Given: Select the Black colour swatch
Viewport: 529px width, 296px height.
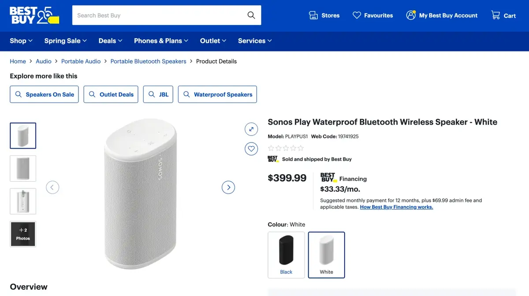Looking at the screenshot, I should [286, 255].
